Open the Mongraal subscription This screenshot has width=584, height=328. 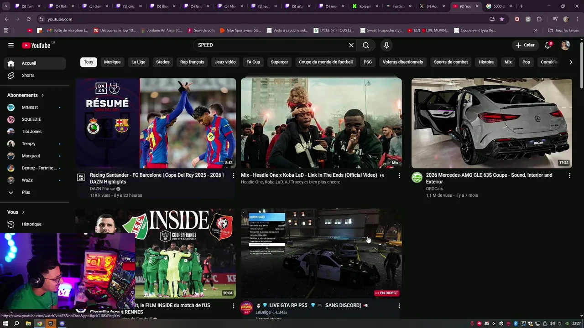[35, 156]
